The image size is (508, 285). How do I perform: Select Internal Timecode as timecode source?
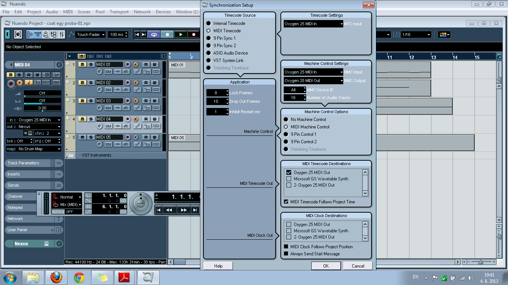pyautogui.click(x=209, y=23)
